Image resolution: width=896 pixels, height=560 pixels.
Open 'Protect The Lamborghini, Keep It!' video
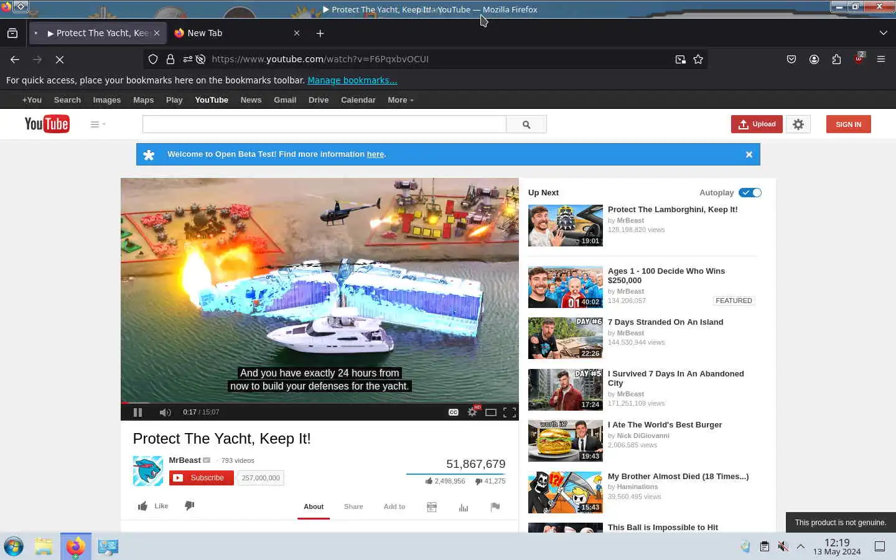coord(673,210)
